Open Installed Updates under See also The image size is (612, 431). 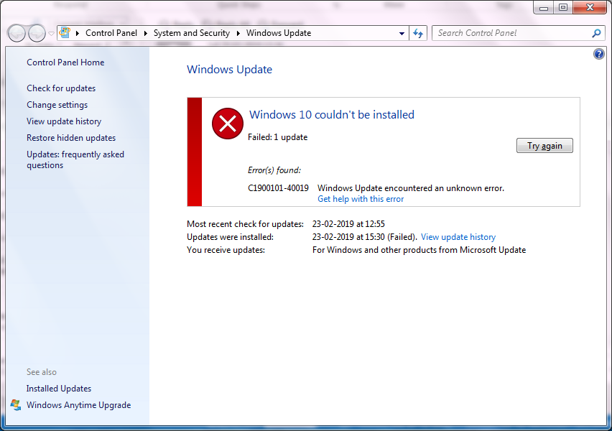tap(59, 389)
